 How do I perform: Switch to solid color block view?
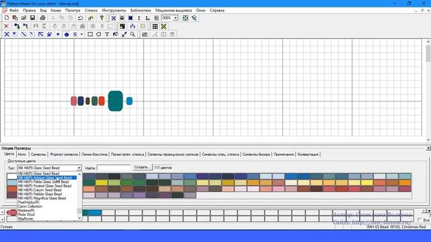(x=131, y=18)
